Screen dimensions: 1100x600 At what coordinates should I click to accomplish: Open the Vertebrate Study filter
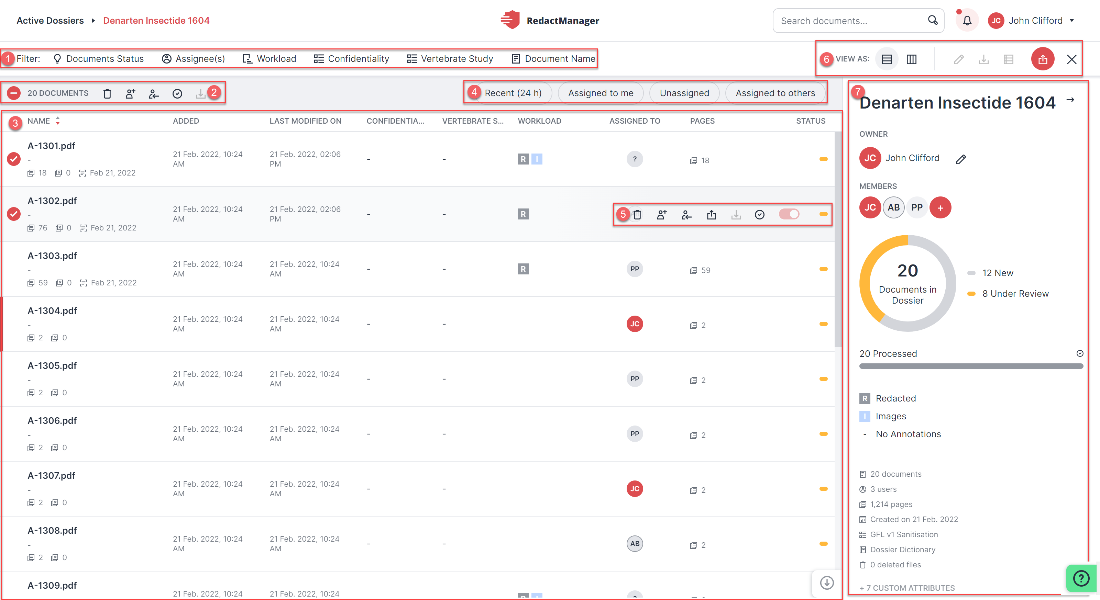coord(450,58)
